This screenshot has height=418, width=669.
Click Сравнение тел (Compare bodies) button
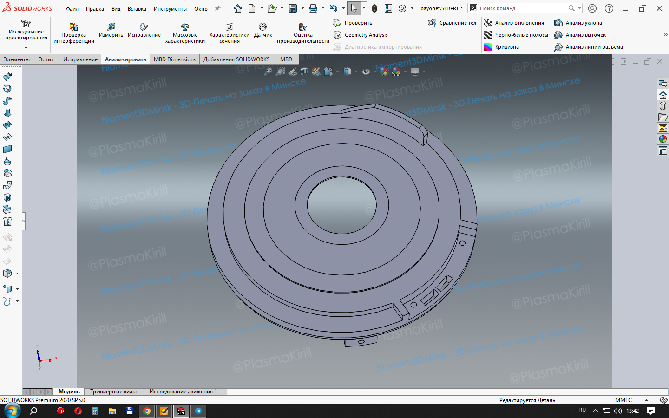452,23
